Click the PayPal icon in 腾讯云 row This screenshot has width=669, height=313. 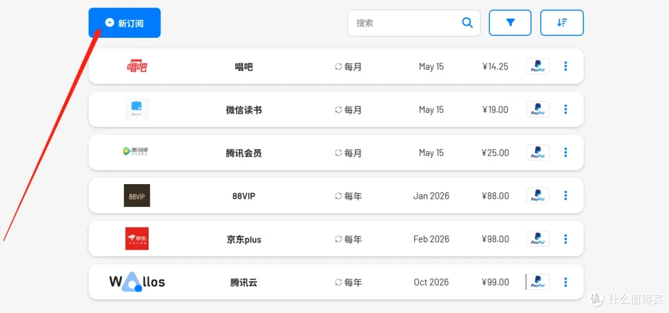538,282
